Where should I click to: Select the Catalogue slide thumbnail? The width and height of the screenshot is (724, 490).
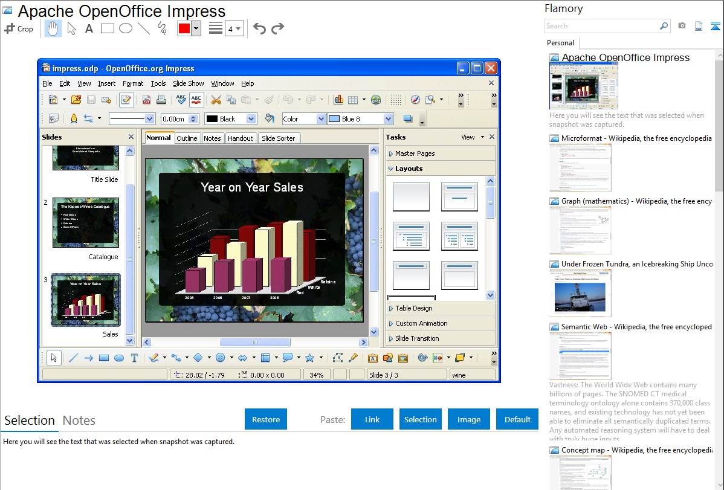click(86, 222)
